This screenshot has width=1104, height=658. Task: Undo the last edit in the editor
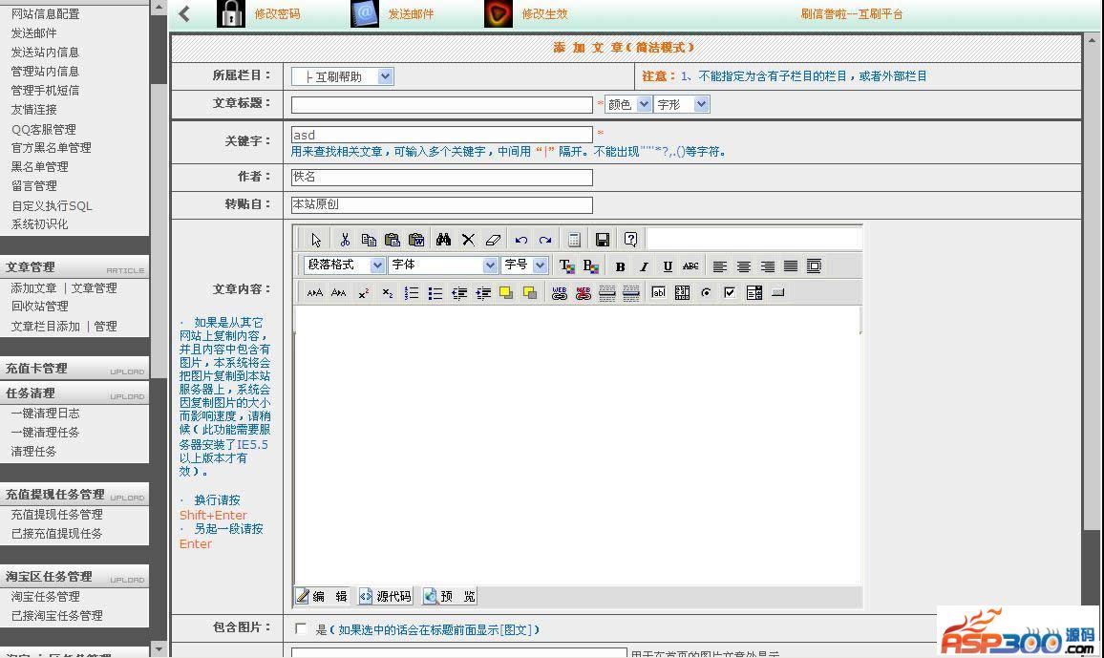coord(520,240)
